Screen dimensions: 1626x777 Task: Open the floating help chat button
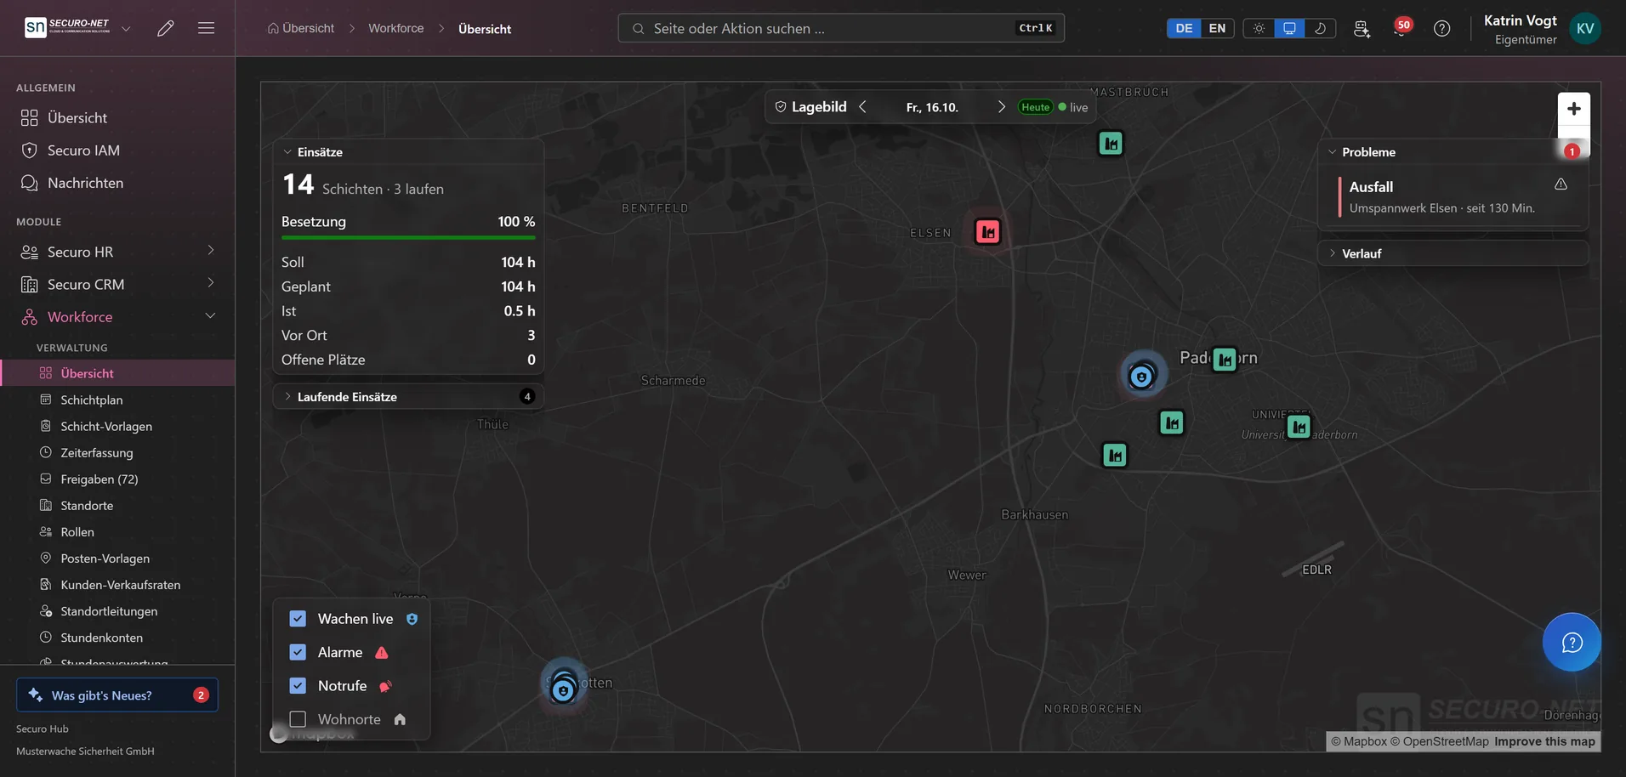[x=1572, y=642]
